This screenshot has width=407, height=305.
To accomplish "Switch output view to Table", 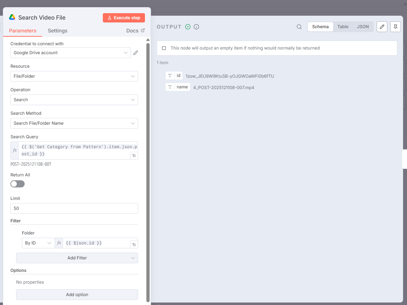I will [343, 27].
